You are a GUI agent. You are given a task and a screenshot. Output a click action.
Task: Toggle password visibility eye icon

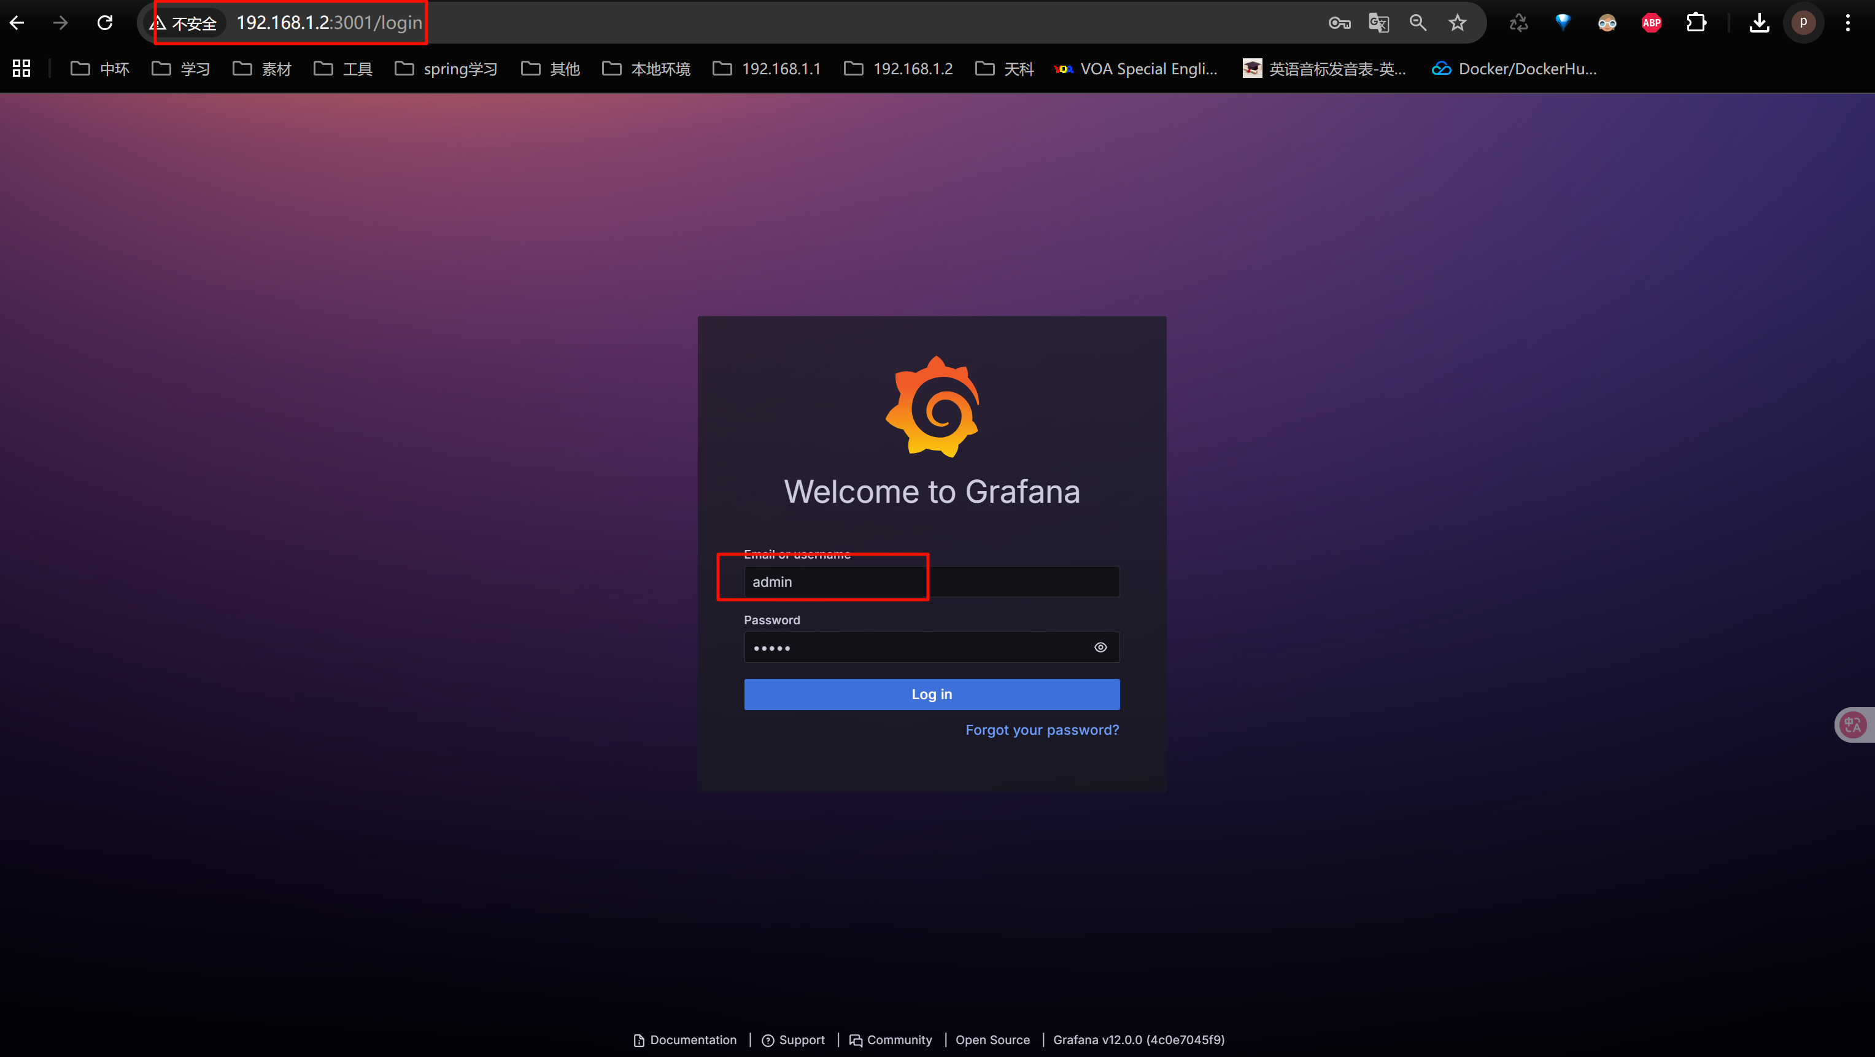(x=1100, y=647)
